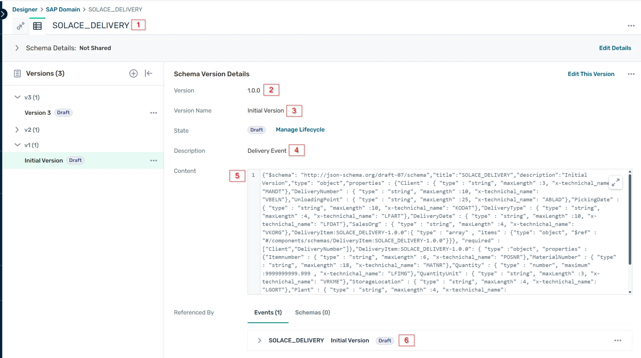This screenshot has width=641, height=358.
Task: Click Edit Details link
Action: tap(615, 48)
